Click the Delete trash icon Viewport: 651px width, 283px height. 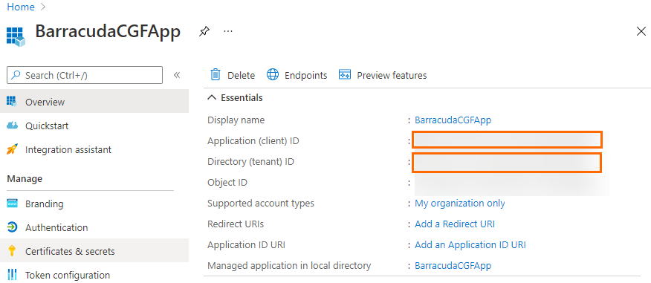tap(216, 75)
